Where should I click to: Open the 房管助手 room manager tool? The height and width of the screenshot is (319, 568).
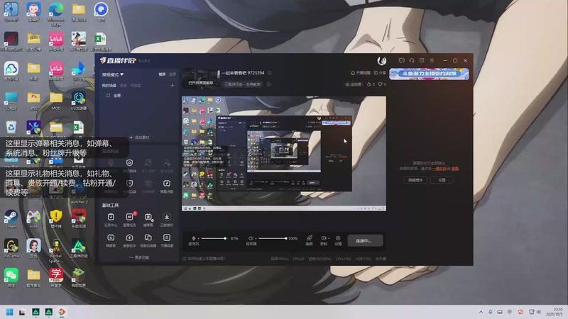coord(129,240)
